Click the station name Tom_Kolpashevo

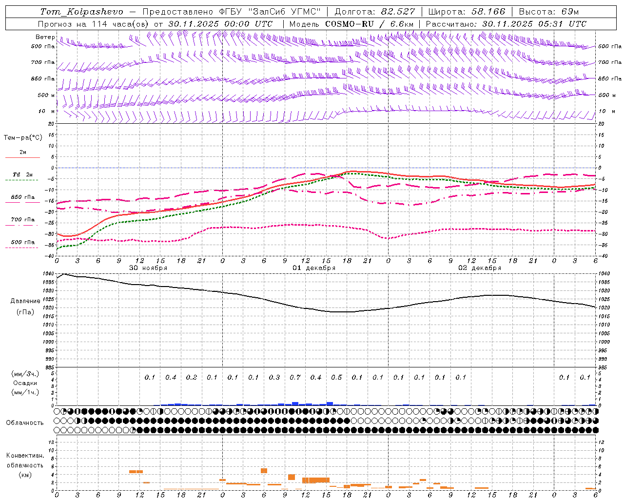pyautogui.click(x=81, y=12)
